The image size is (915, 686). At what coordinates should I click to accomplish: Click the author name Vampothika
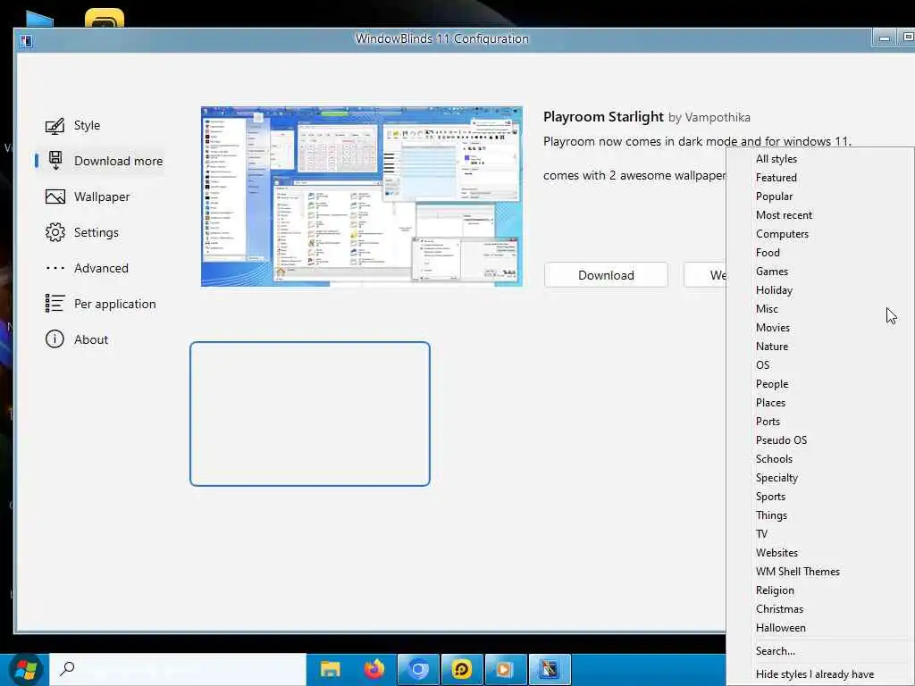pyautogui.click(x=718, y=117)
